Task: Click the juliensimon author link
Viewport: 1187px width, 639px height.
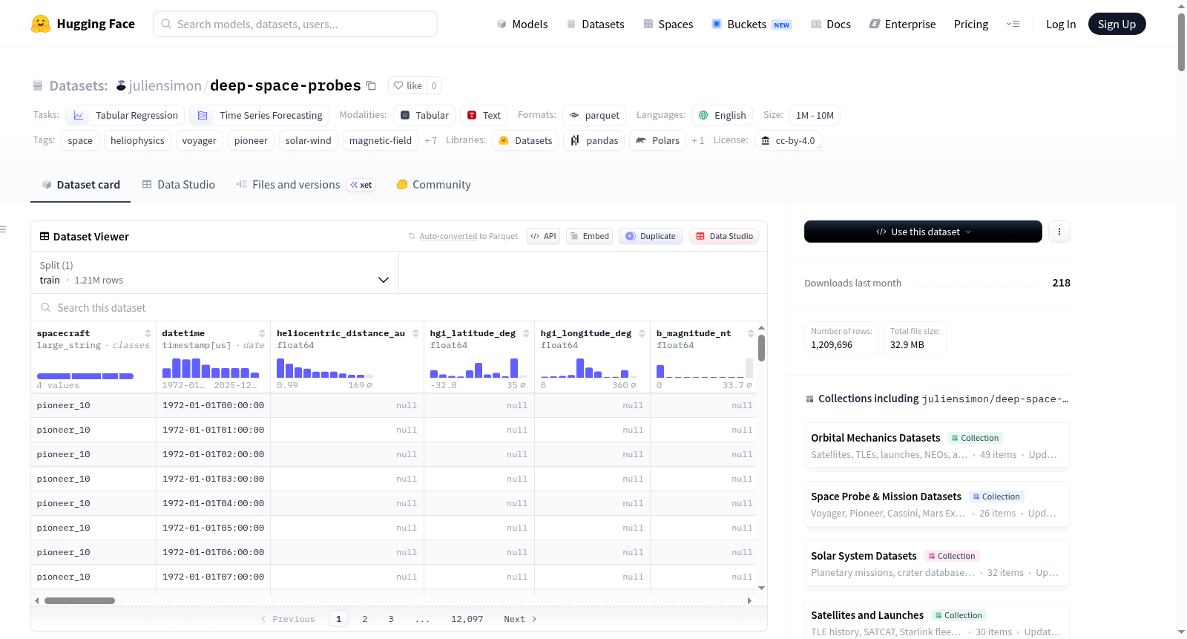Action: pos(165,85)
